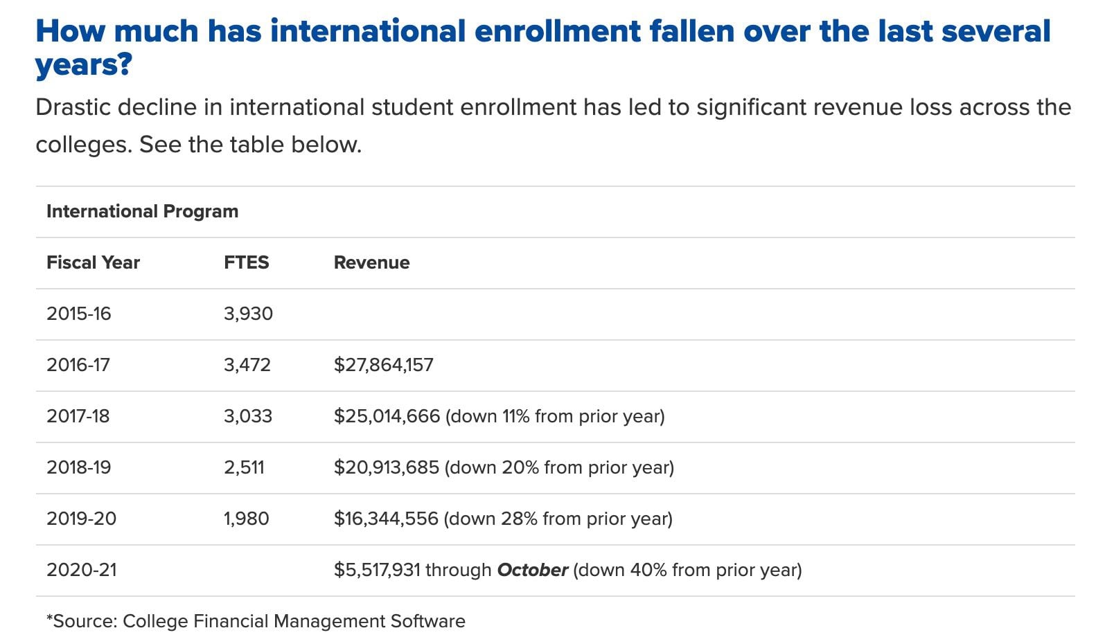Click the source footnote below the table
This screenshot has width=1096, height=637.
256,621
